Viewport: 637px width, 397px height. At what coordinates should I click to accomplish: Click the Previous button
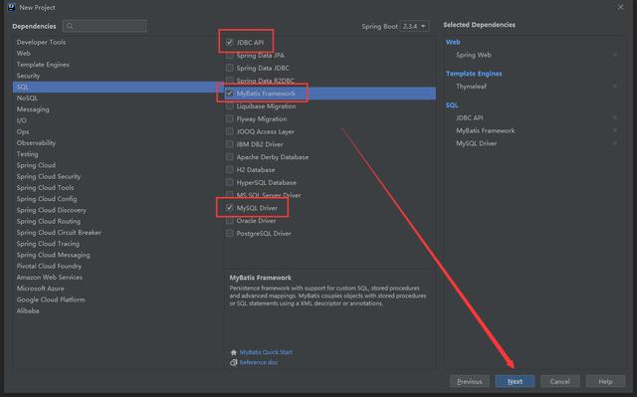click(470, 381)
